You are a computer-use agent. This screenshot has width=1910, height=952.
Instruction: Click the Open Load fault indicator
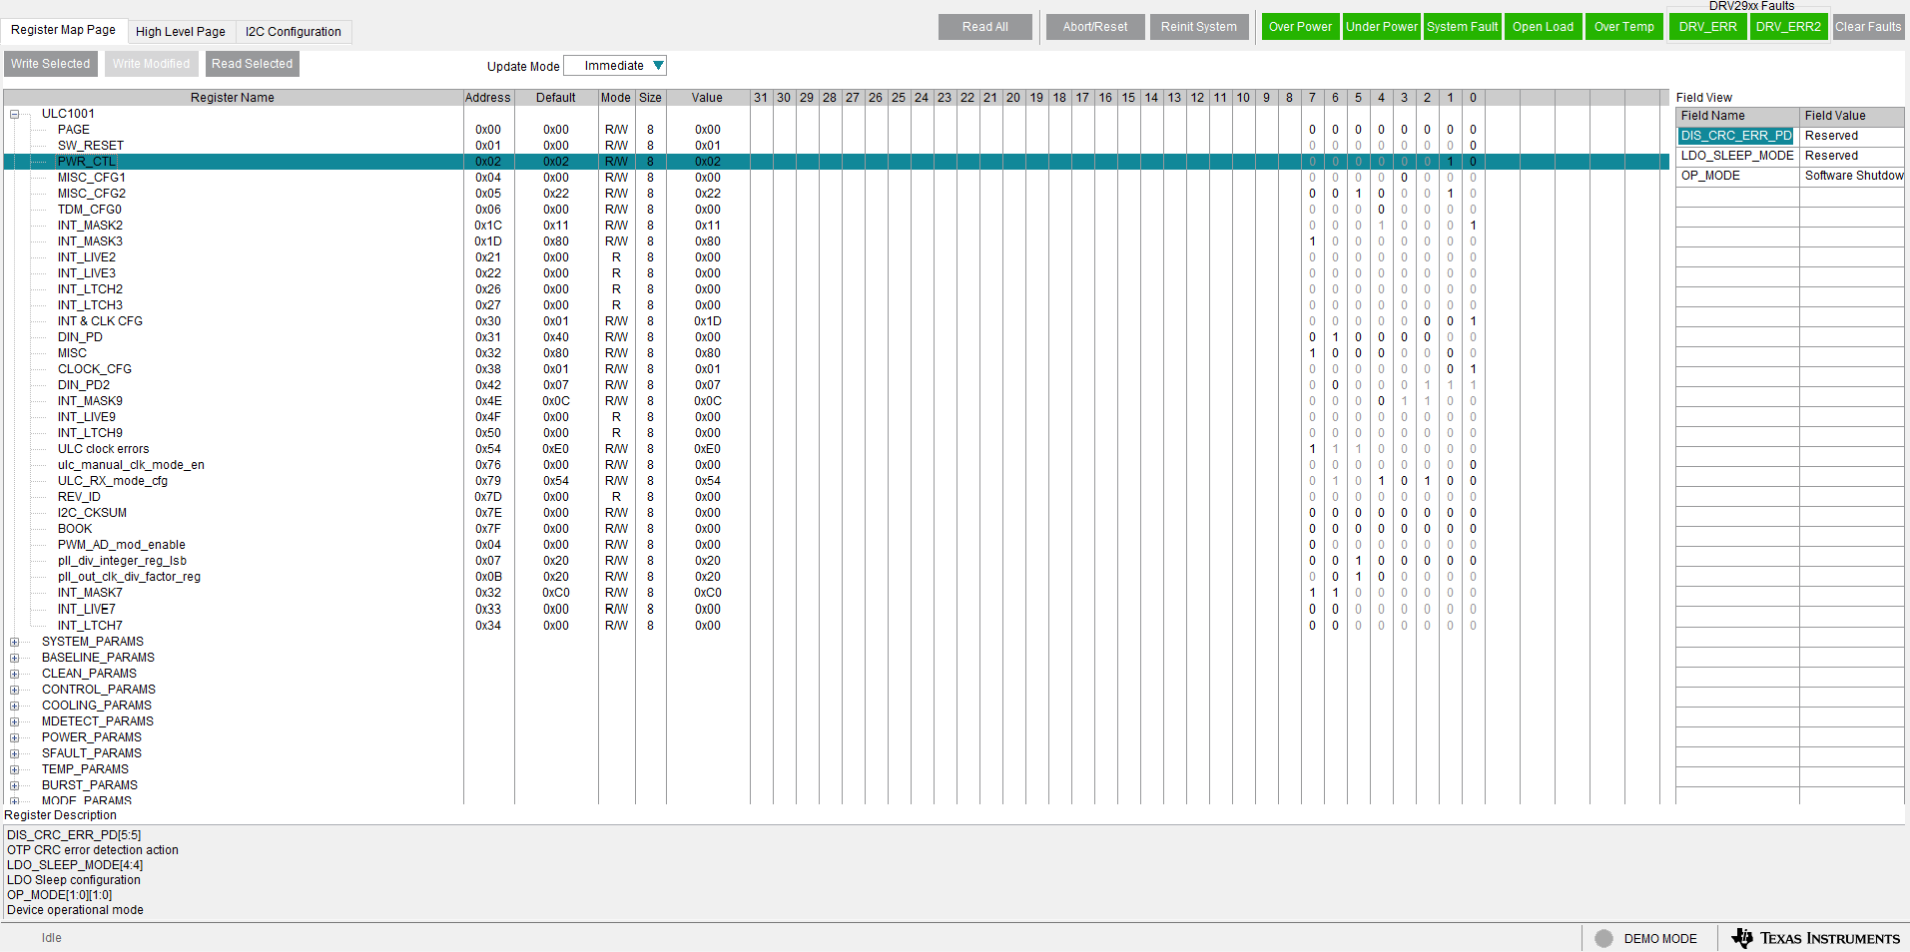(1542, 27)
